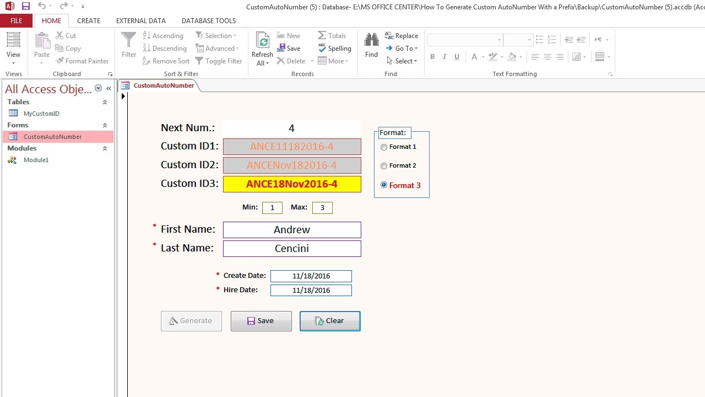Select the Format Painter tool
The width and height of the screenshot is (705, 397).
(x=82, y=61)
